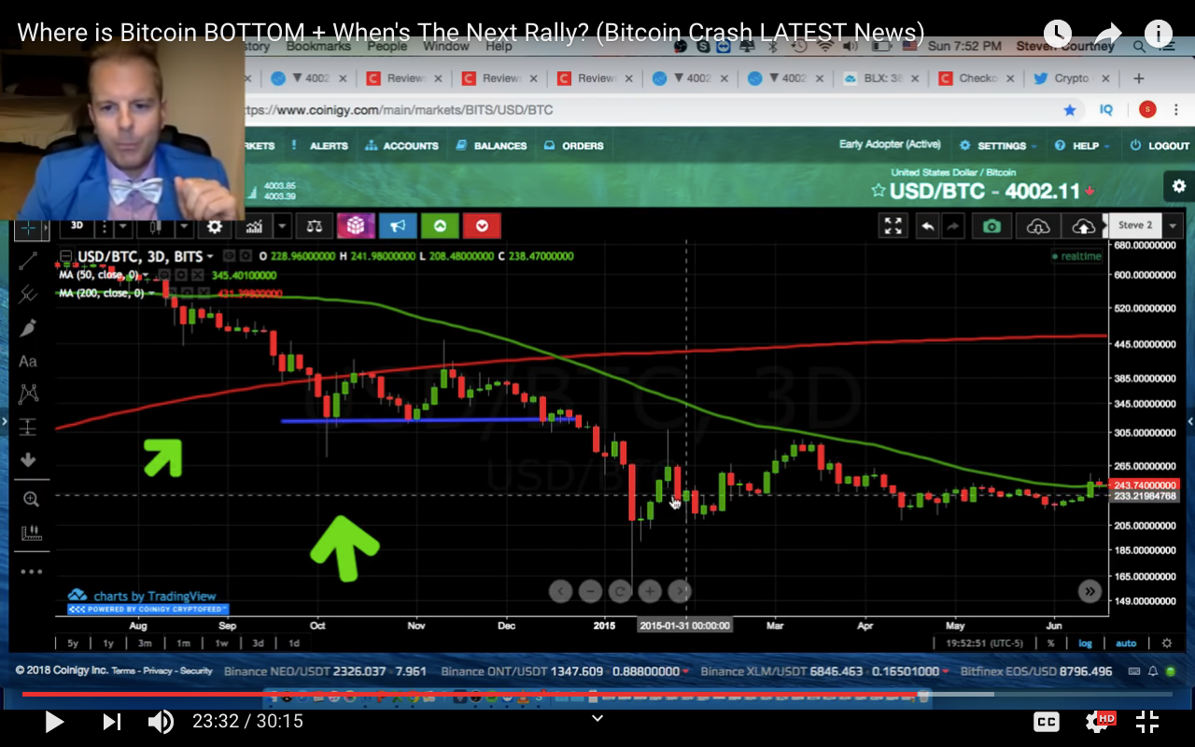Open the Steve 2 layout dropdown arrow
The width and height of the screenshot is (1195, 747).
(x=1173, y=226)
